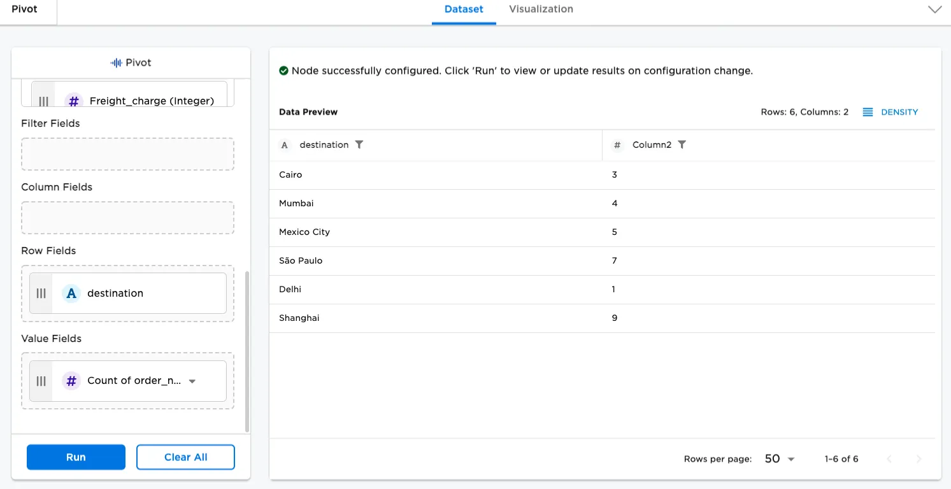951x489 pixels.
Task: Click the # icon on the Count of order_n field
Action: pyautogui.click(x=71, y=381)
